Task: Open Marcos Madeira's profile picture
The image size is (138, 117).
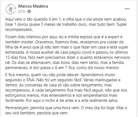Action: (x=11, y=9)
